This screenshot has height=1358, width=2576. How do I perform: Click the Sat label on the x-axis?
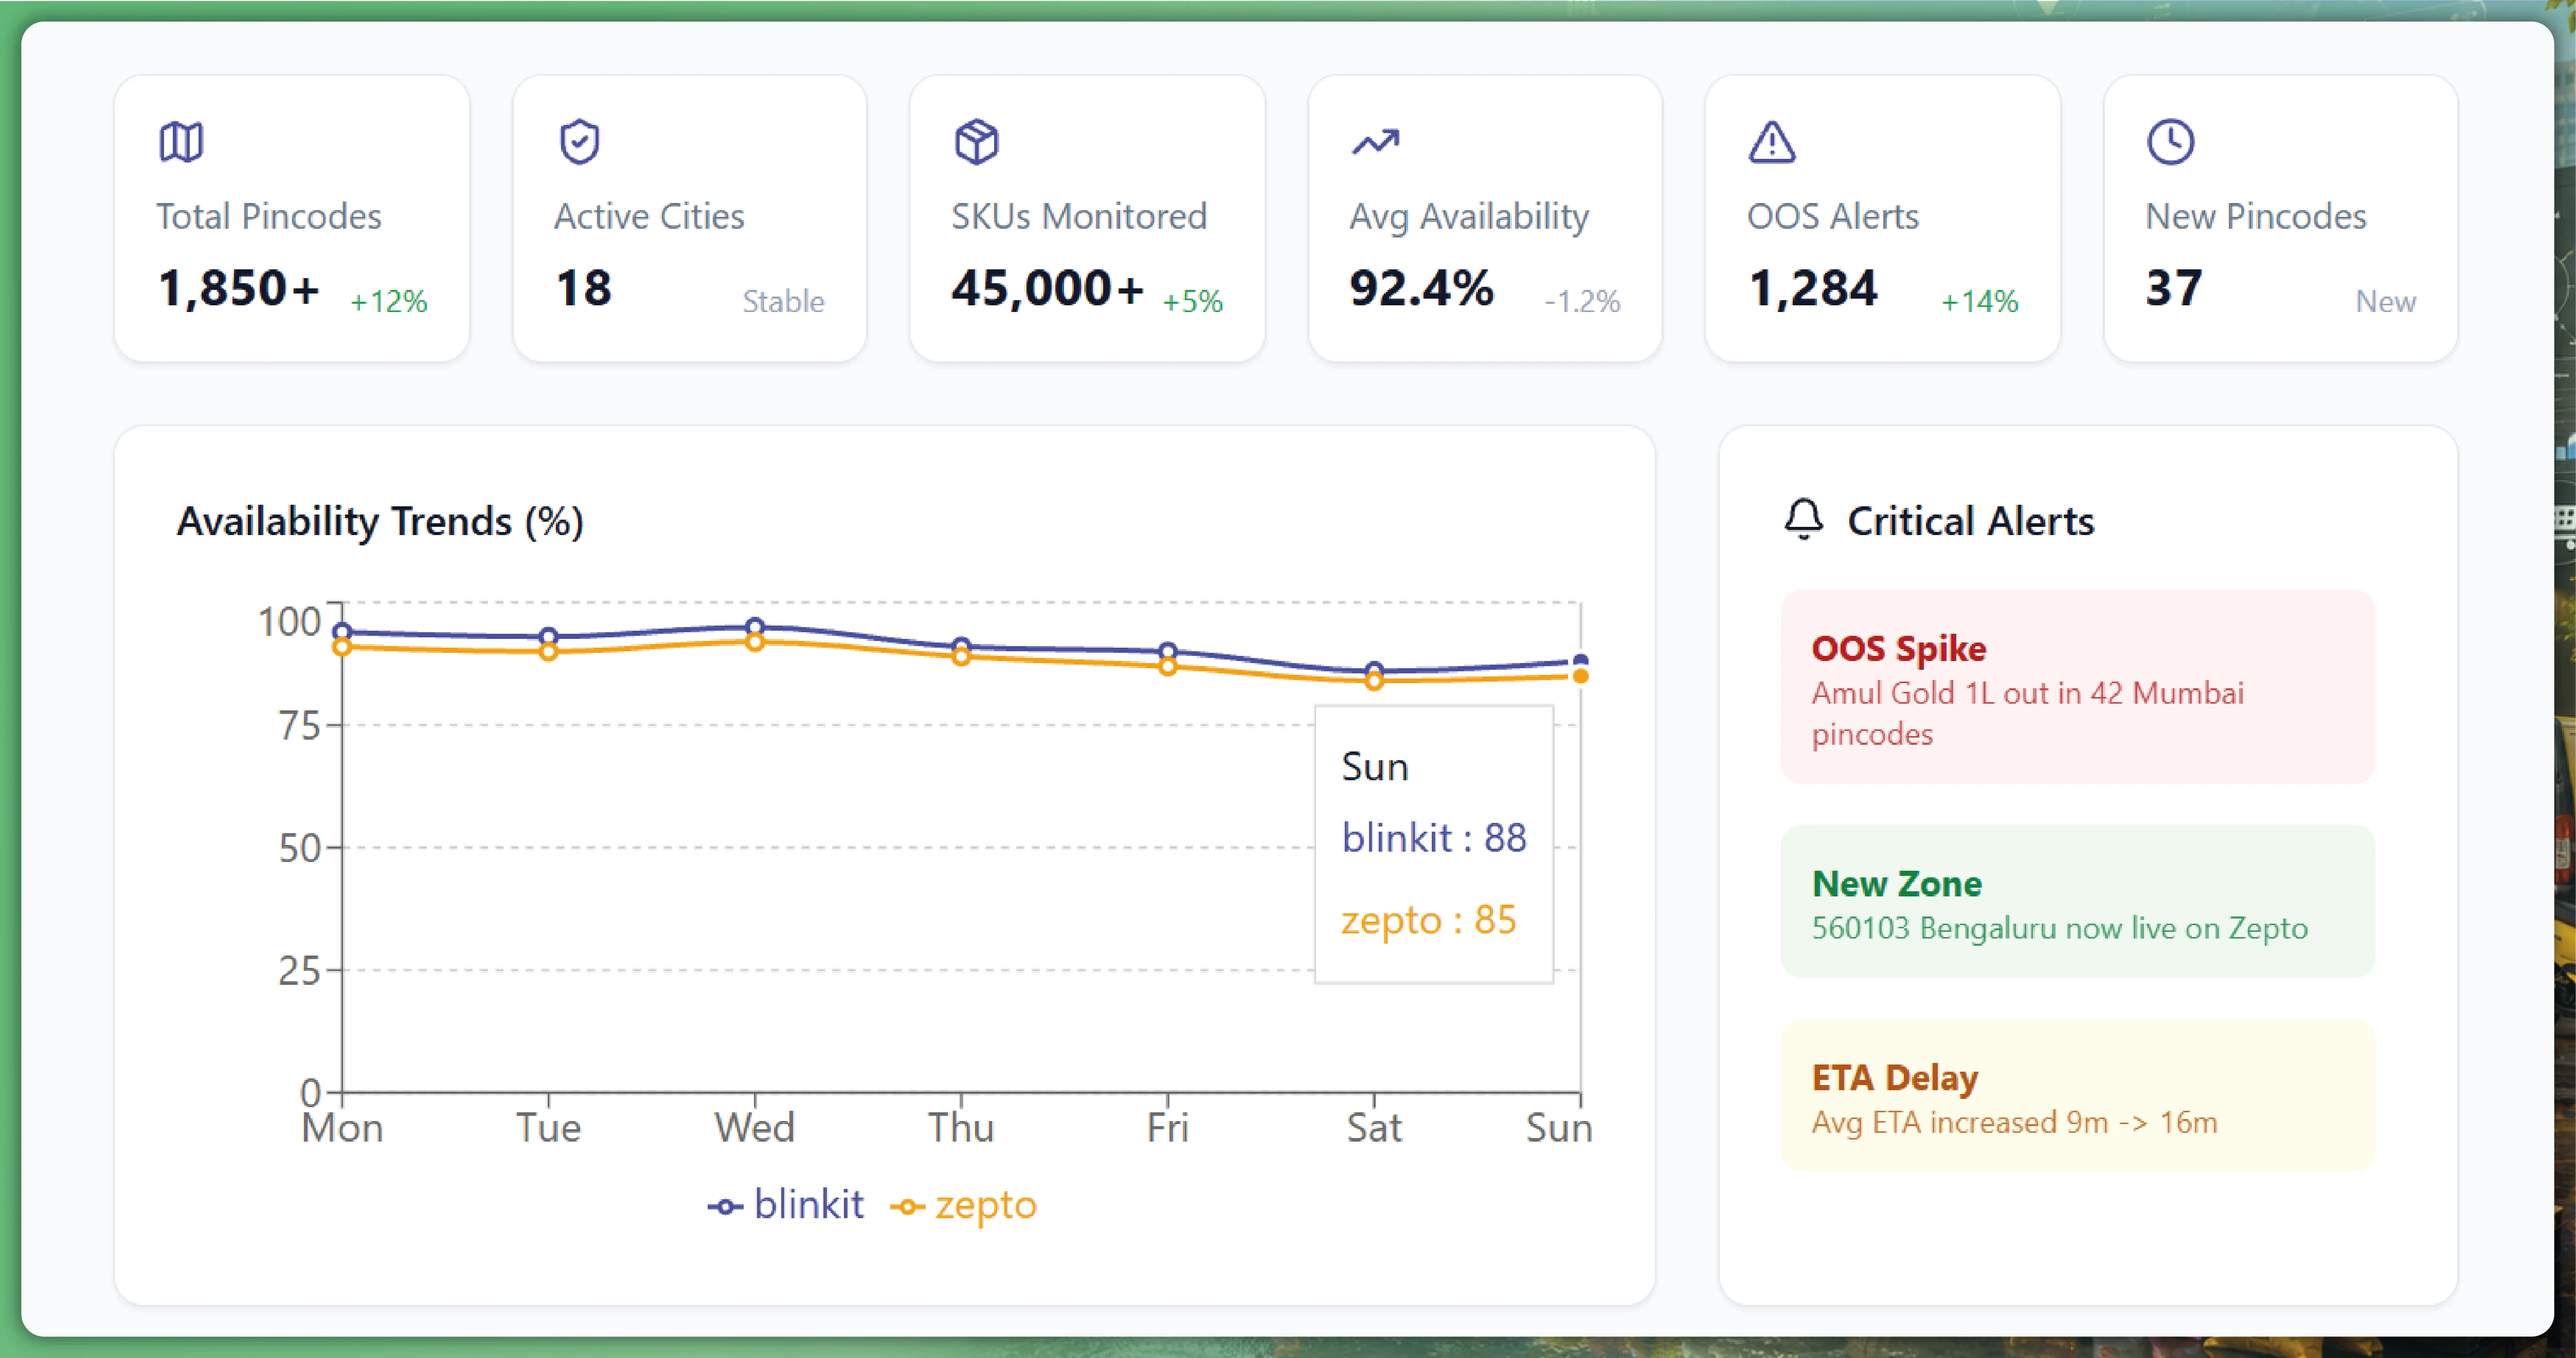[1374, 1128]
